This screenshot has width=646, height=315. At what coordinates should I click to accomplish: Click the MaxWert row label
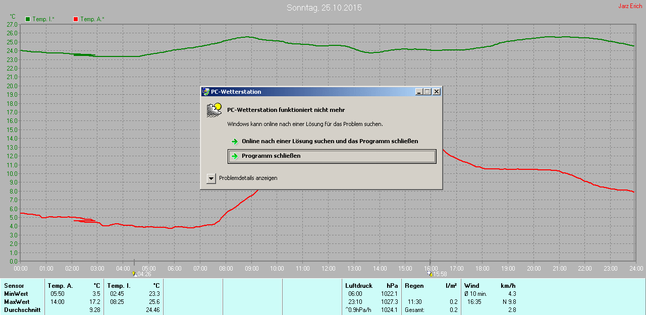(16, 302)
